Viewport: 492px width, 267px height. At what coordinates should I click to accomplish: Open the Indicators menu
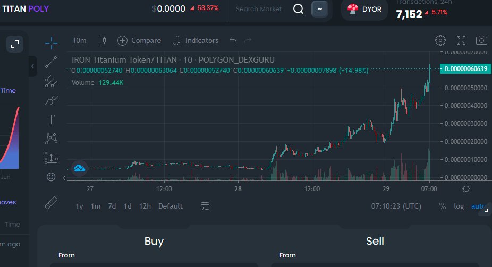(196, 40)
